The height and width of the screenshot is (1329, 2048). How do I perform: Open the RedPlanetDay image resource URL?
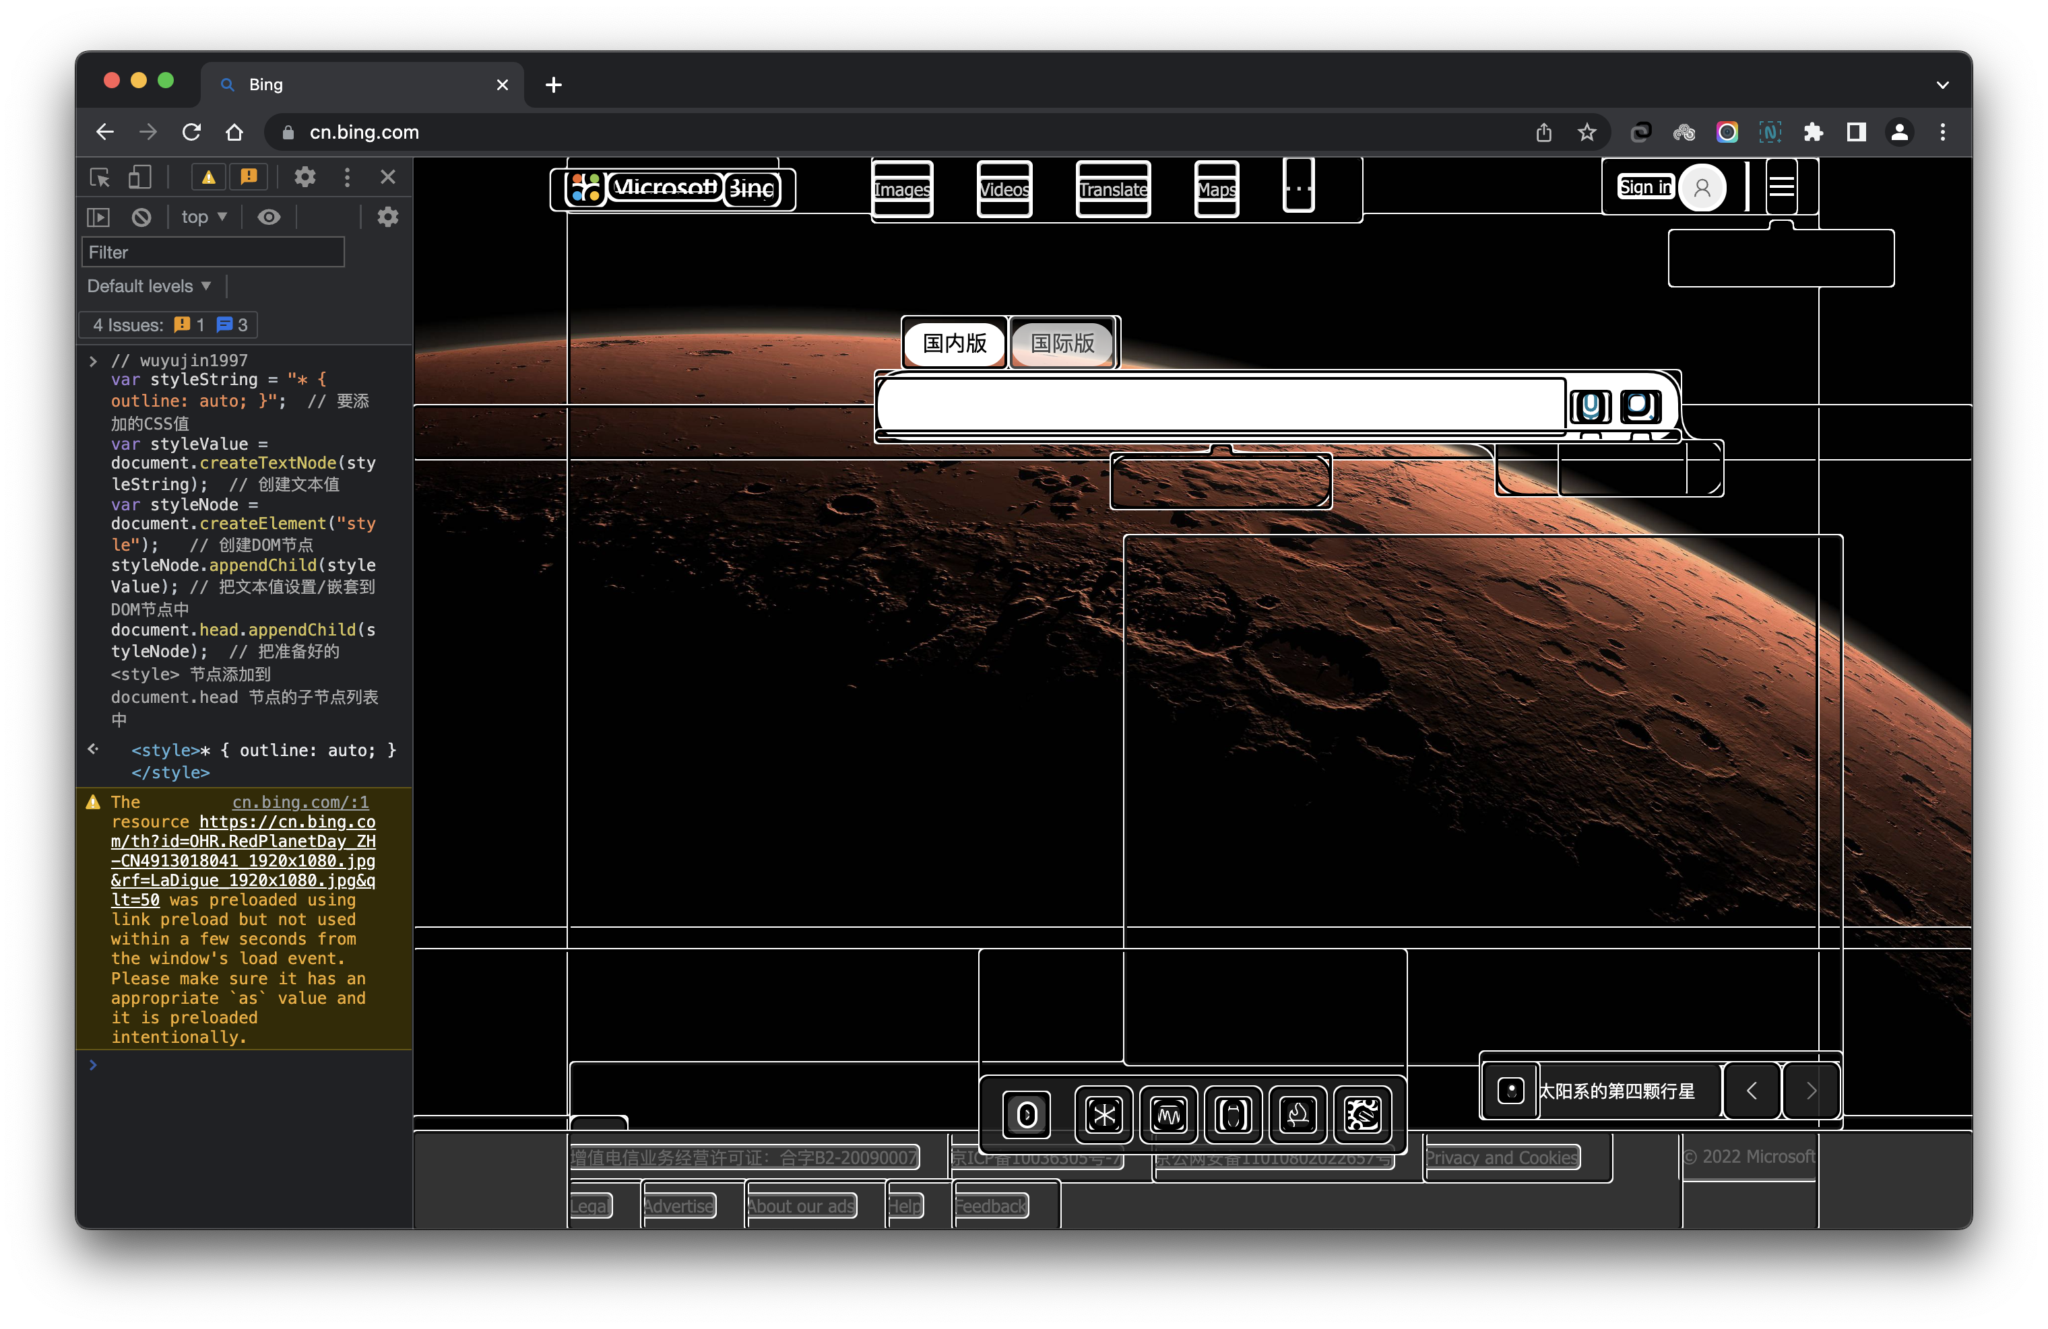tap(243, 861)
